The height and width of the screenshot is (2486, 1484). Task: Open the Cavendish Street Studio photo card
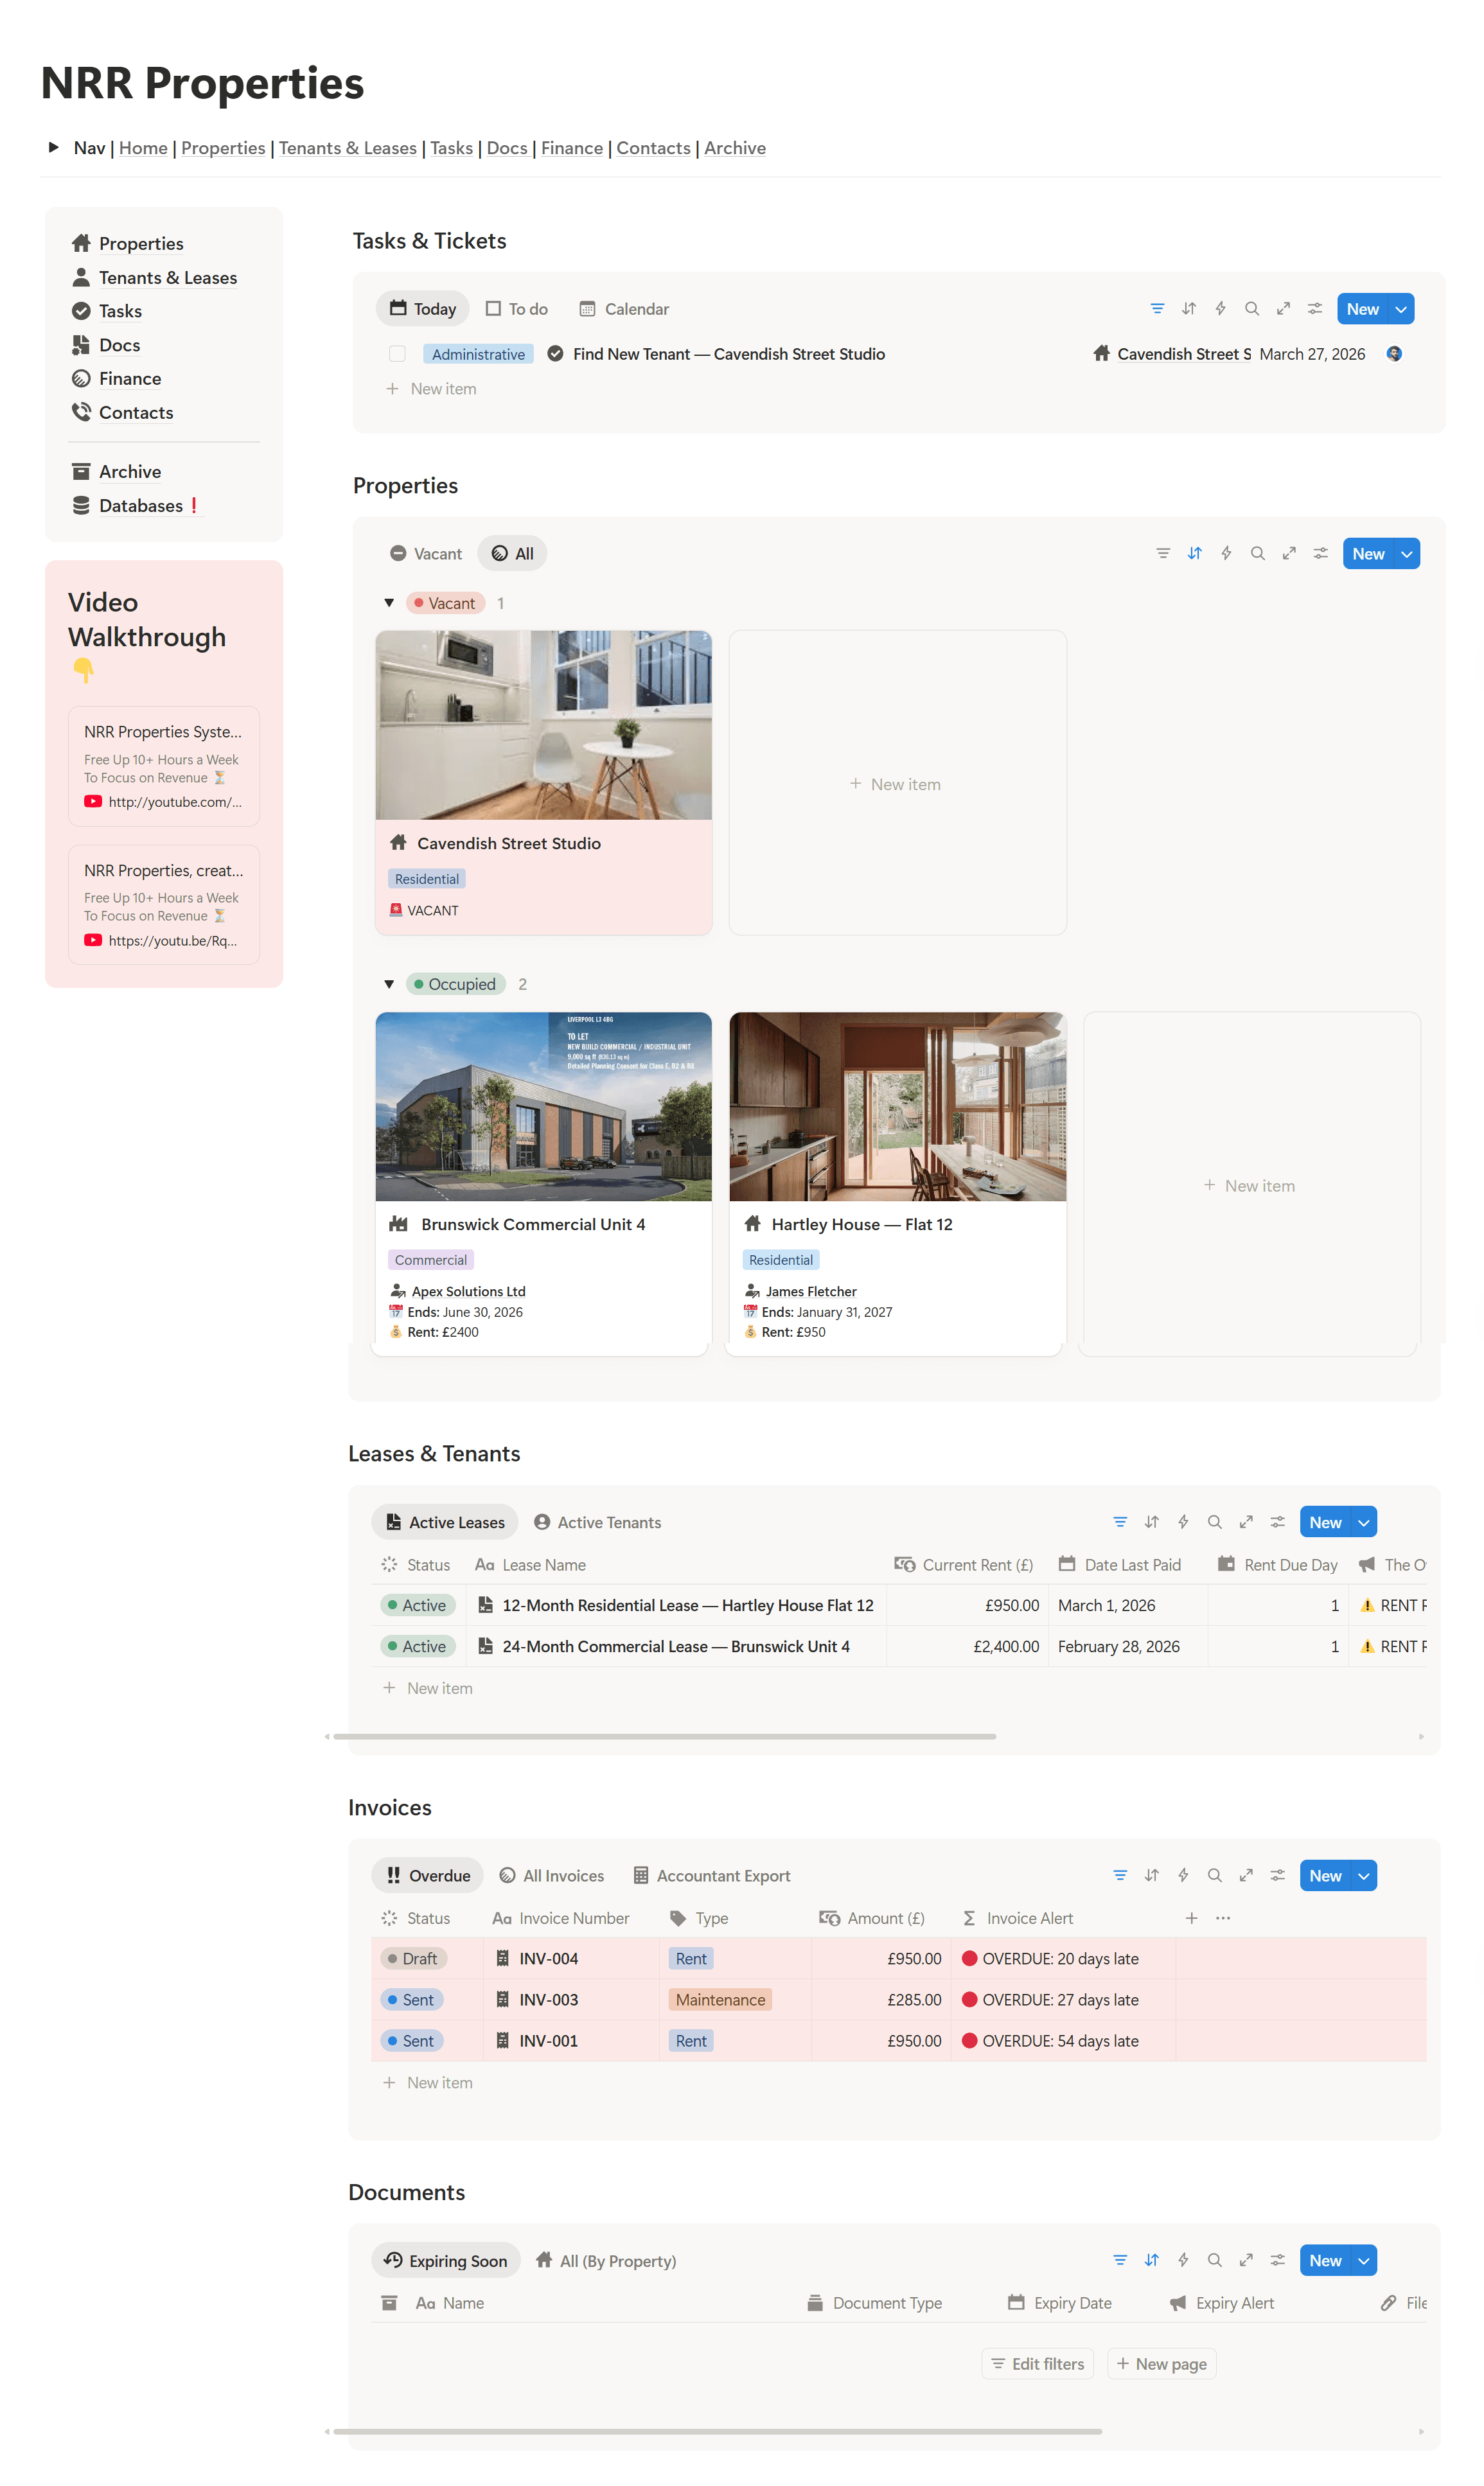point(543,725)
